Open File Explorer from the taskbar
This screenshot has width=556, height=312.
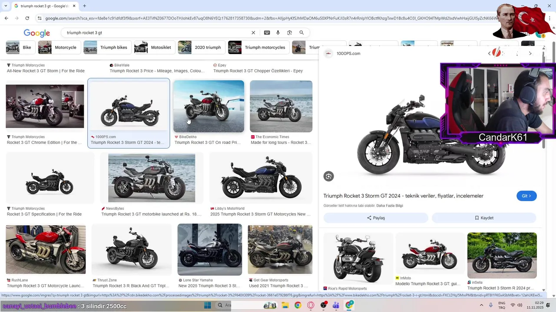tap(285, 305)
